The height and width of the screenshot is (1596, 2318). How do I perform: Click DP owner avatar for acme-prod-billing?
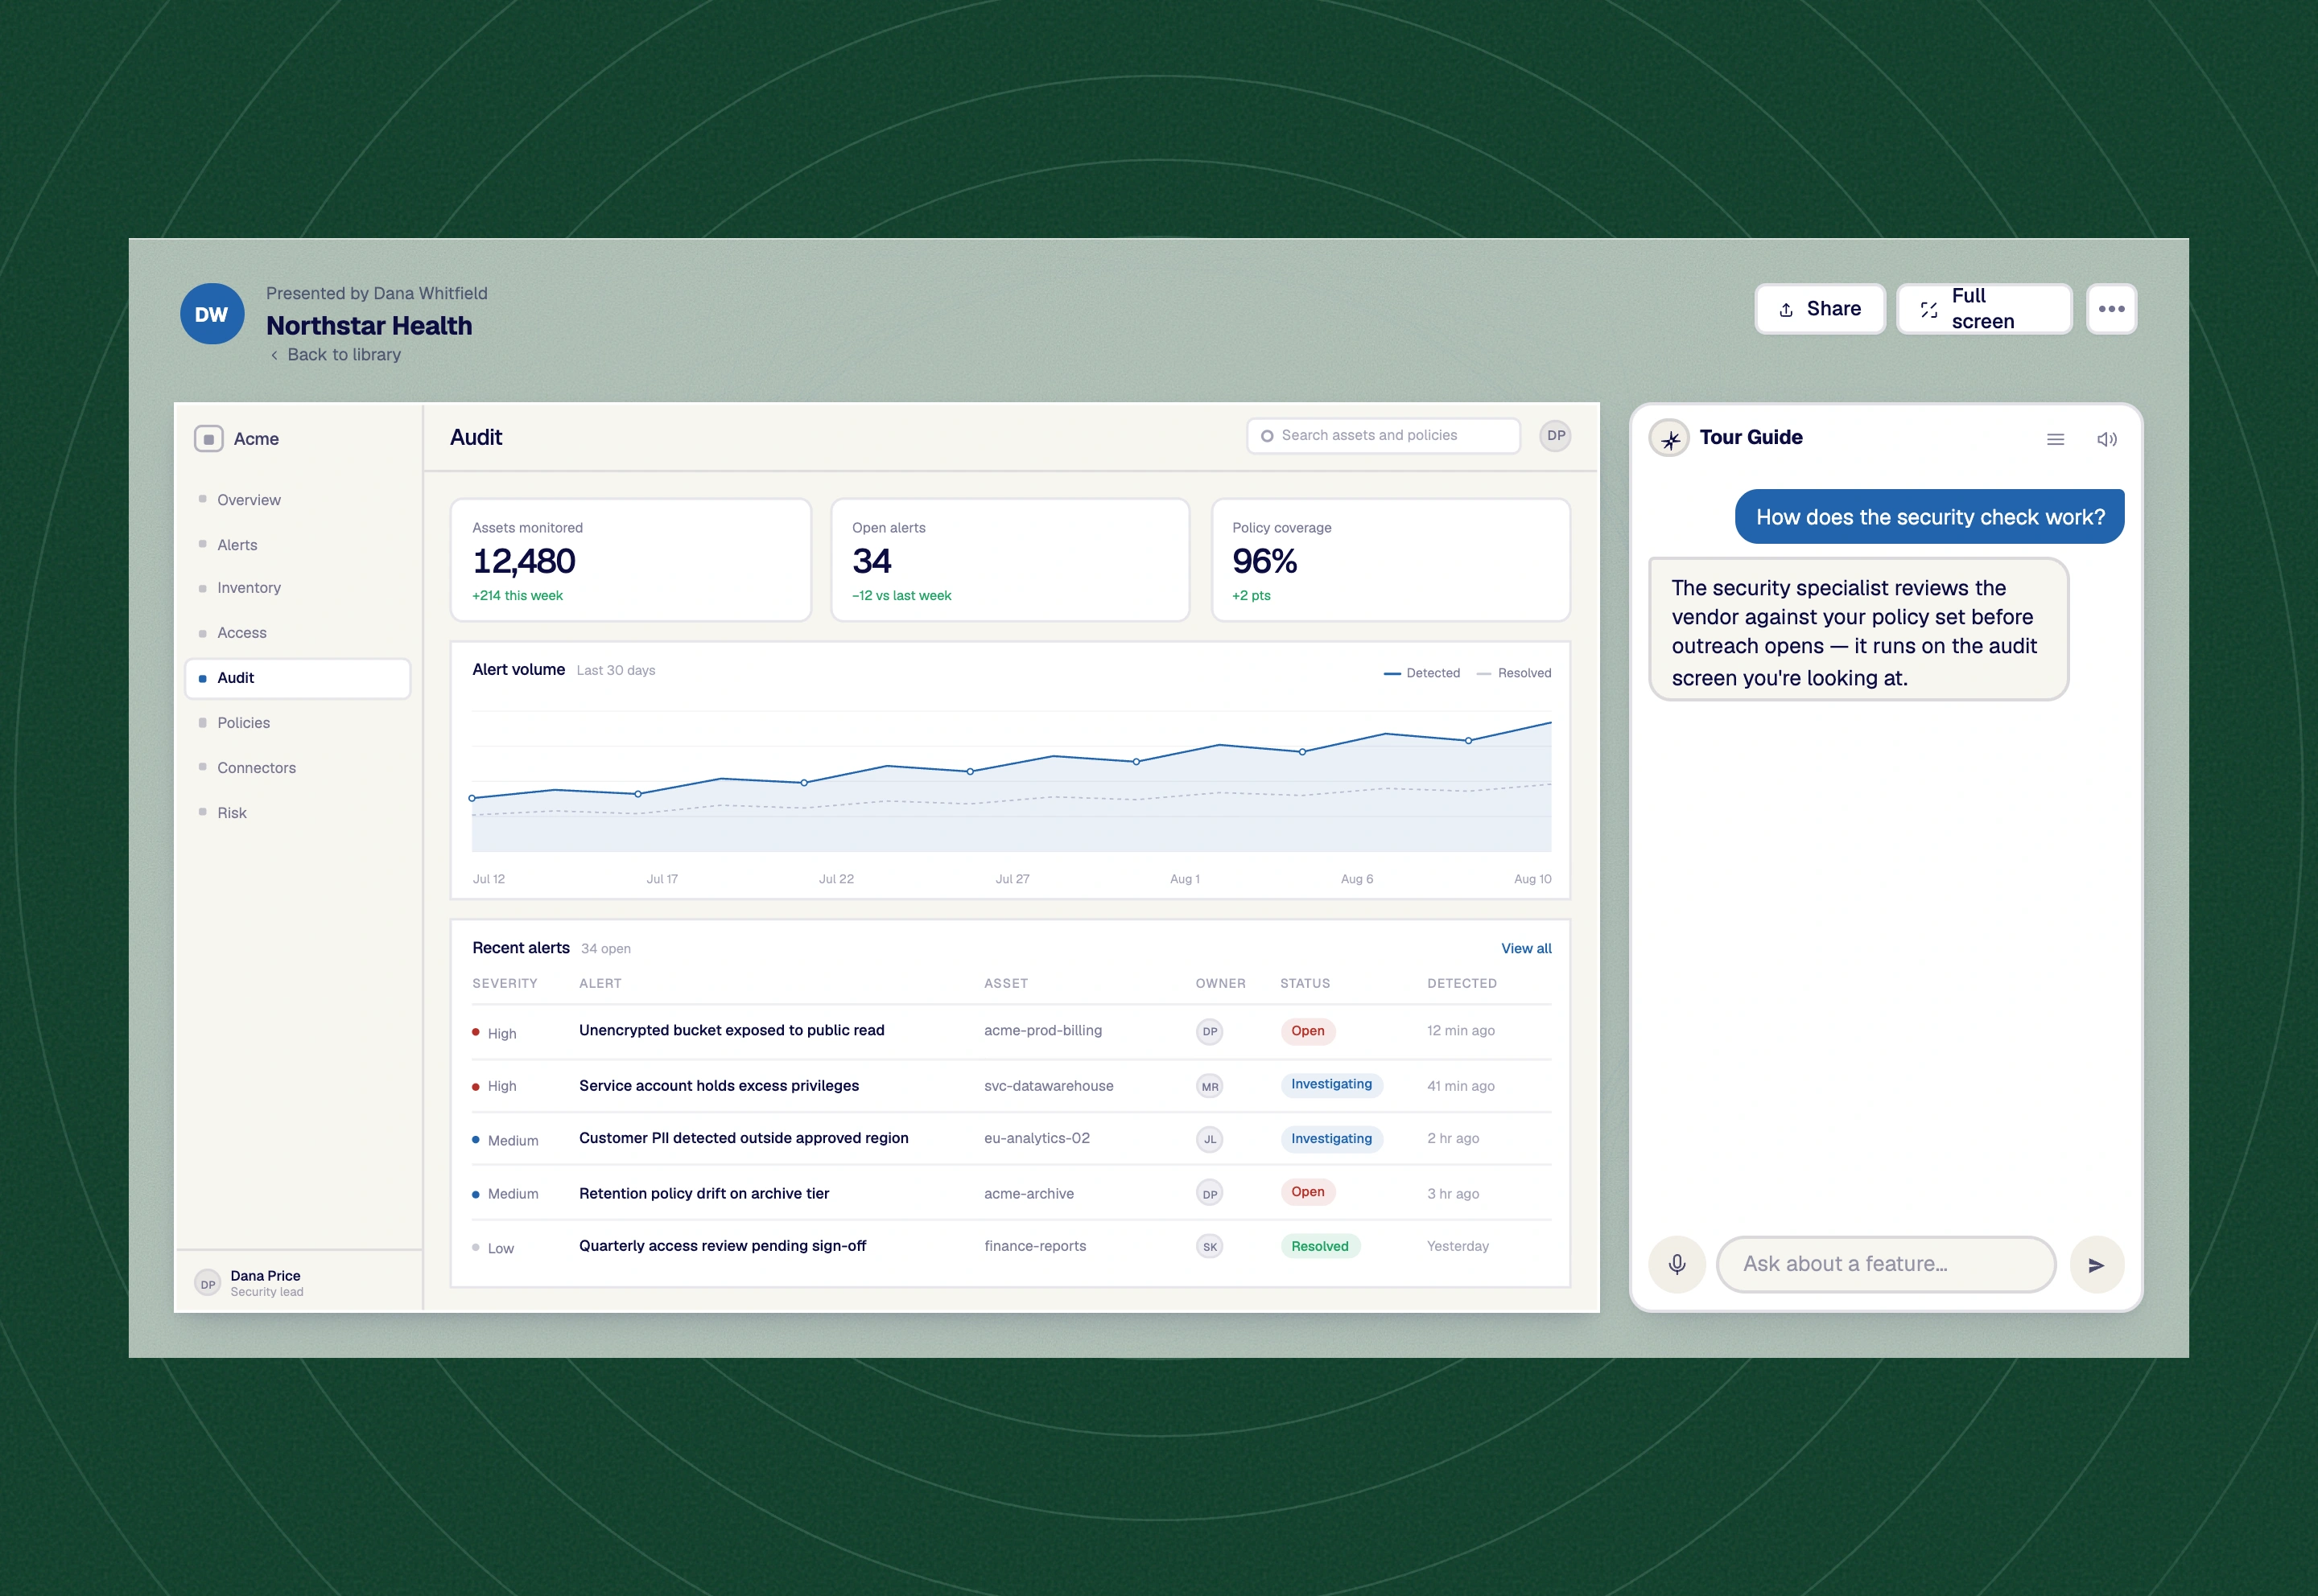coord(1210,1031)
